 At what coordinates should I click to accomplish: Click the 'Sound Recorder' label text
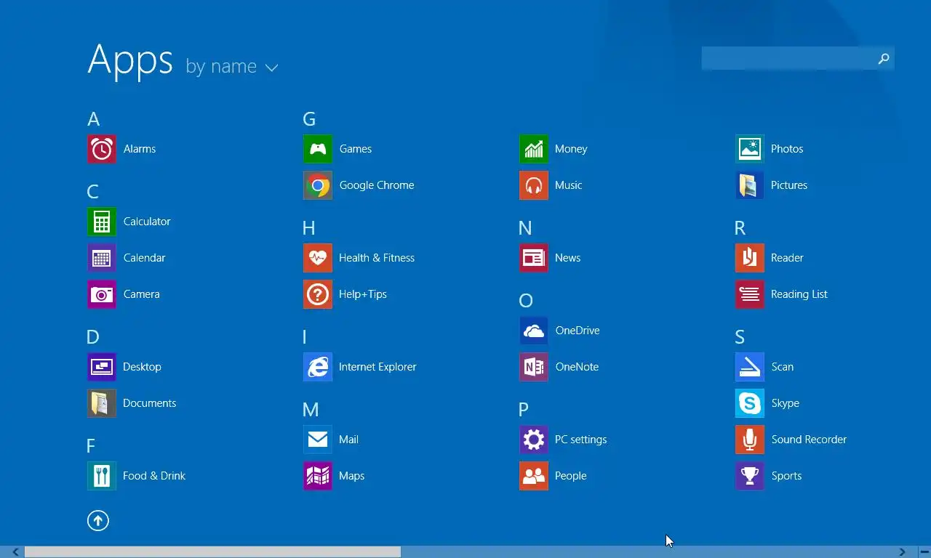(x=809, y=440)
